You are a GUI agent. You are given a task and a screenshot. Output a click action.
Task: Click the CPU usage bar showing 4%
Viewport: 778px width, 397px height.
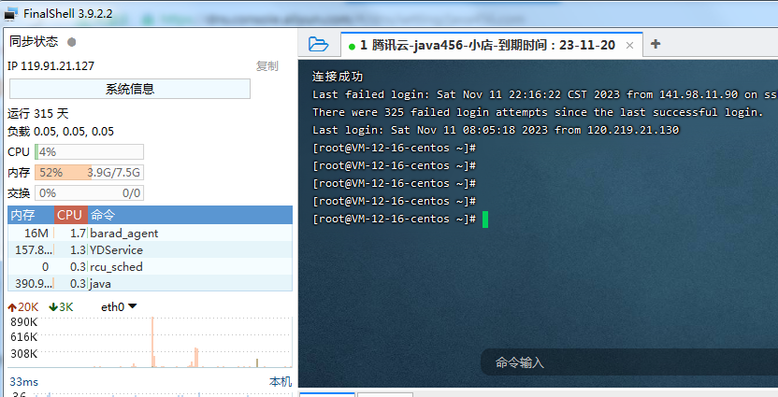[x=90, y=151]
